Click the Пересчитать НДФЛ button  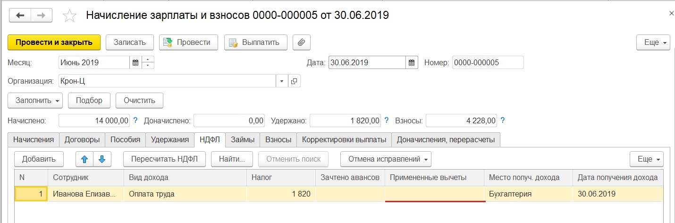coord(164,159)
